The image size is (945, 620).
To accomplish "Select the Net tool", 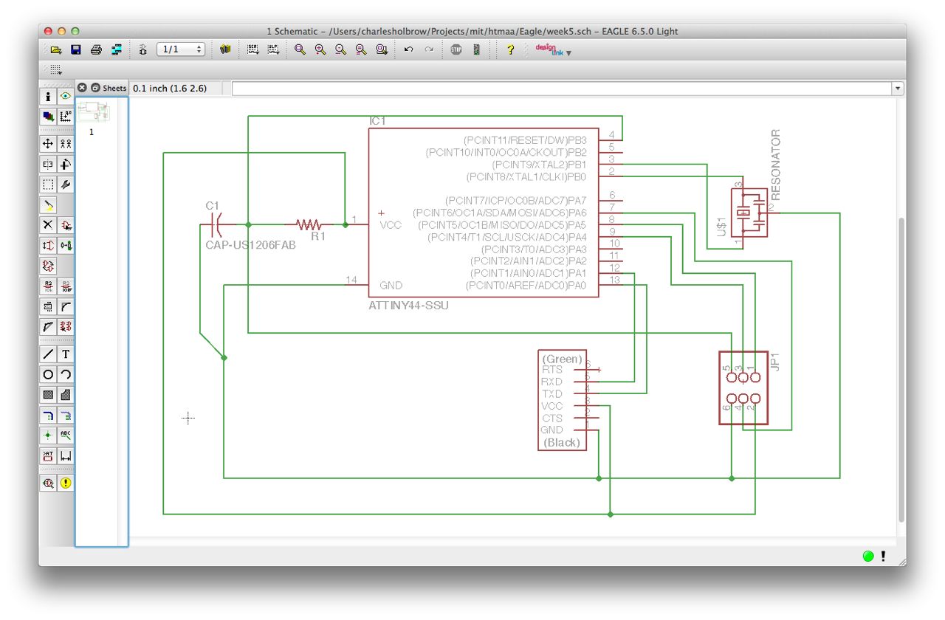I will (66, 416).
